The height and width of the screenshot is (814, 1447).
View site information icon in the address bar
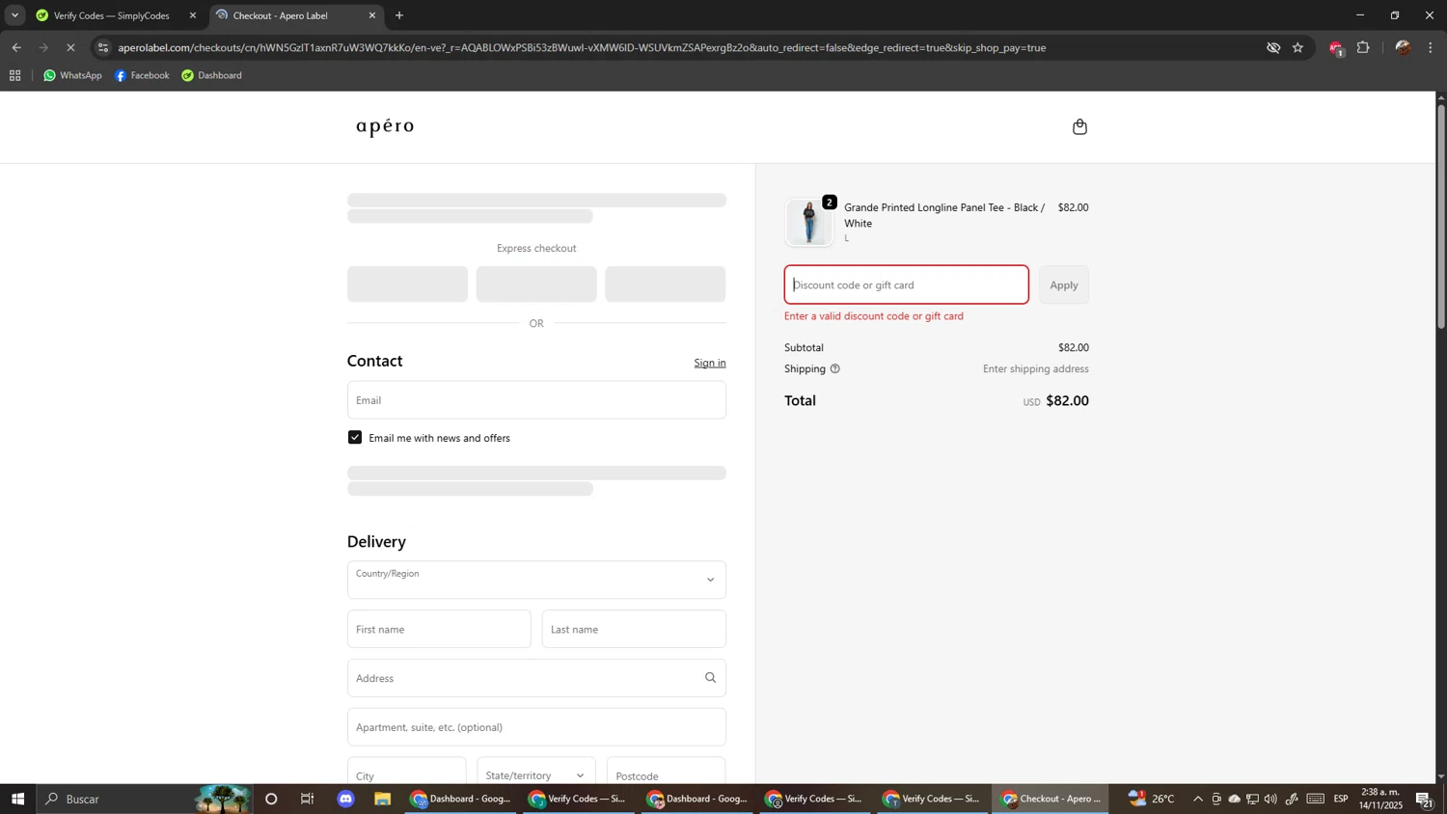[x=103, y=47]
